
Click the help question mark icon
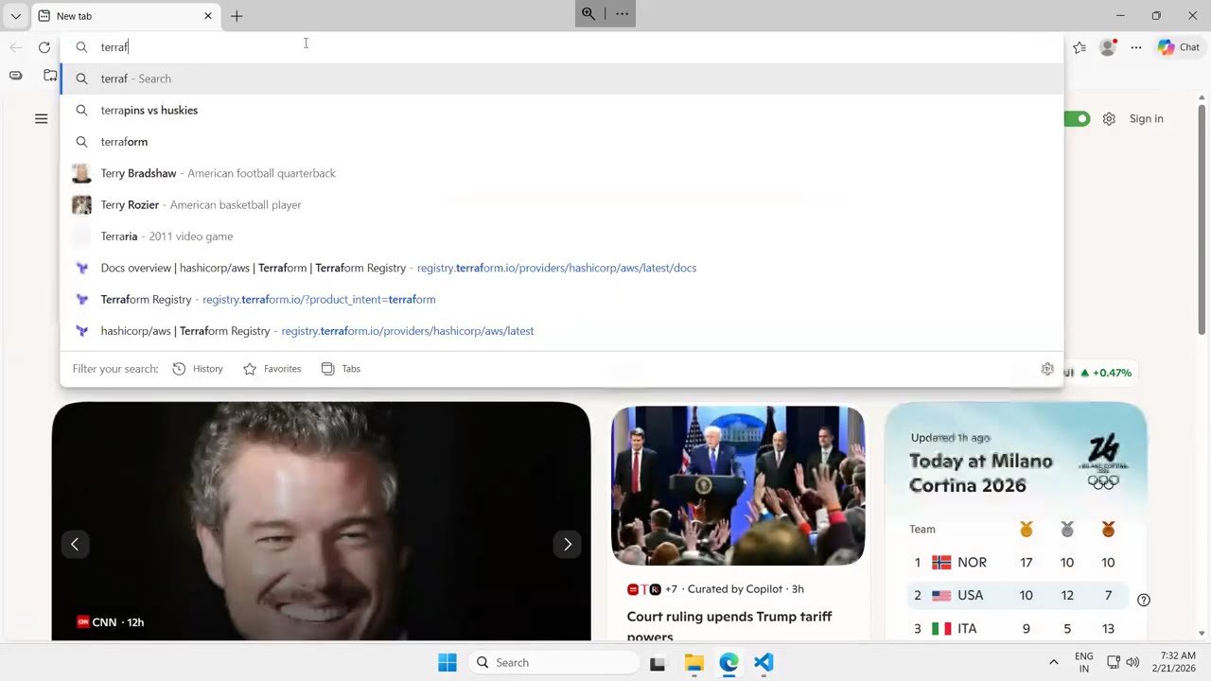click(x=1143, y=600)
